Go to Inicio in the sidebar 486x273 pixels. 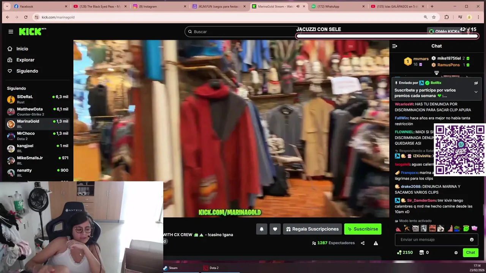pos(18,49)
